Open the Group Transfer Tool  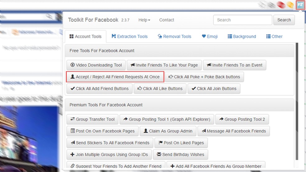pyautogui.click(x=92, y=119)
